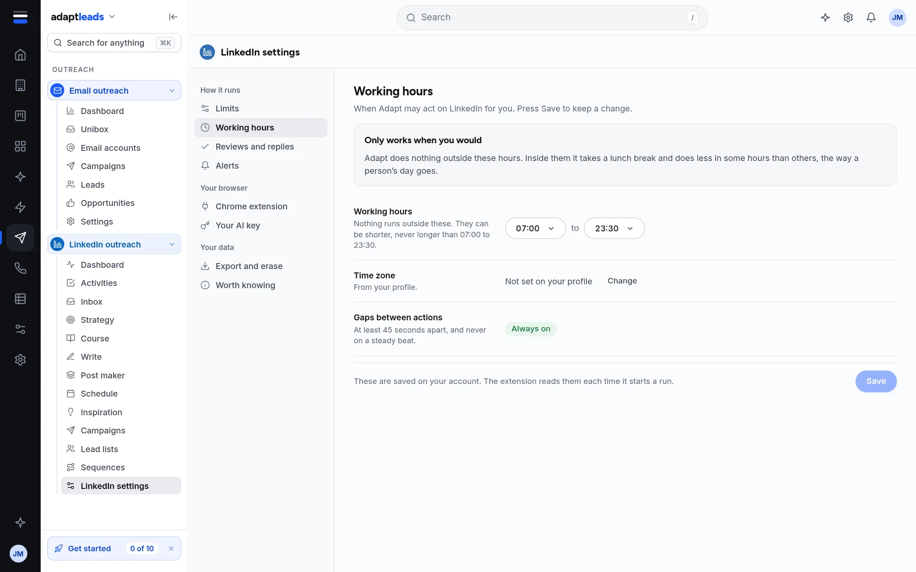The width and height of the screenshot is (916, 572).
Task: Open the working hours start time dropdown
Action: (x=535, y=228)
